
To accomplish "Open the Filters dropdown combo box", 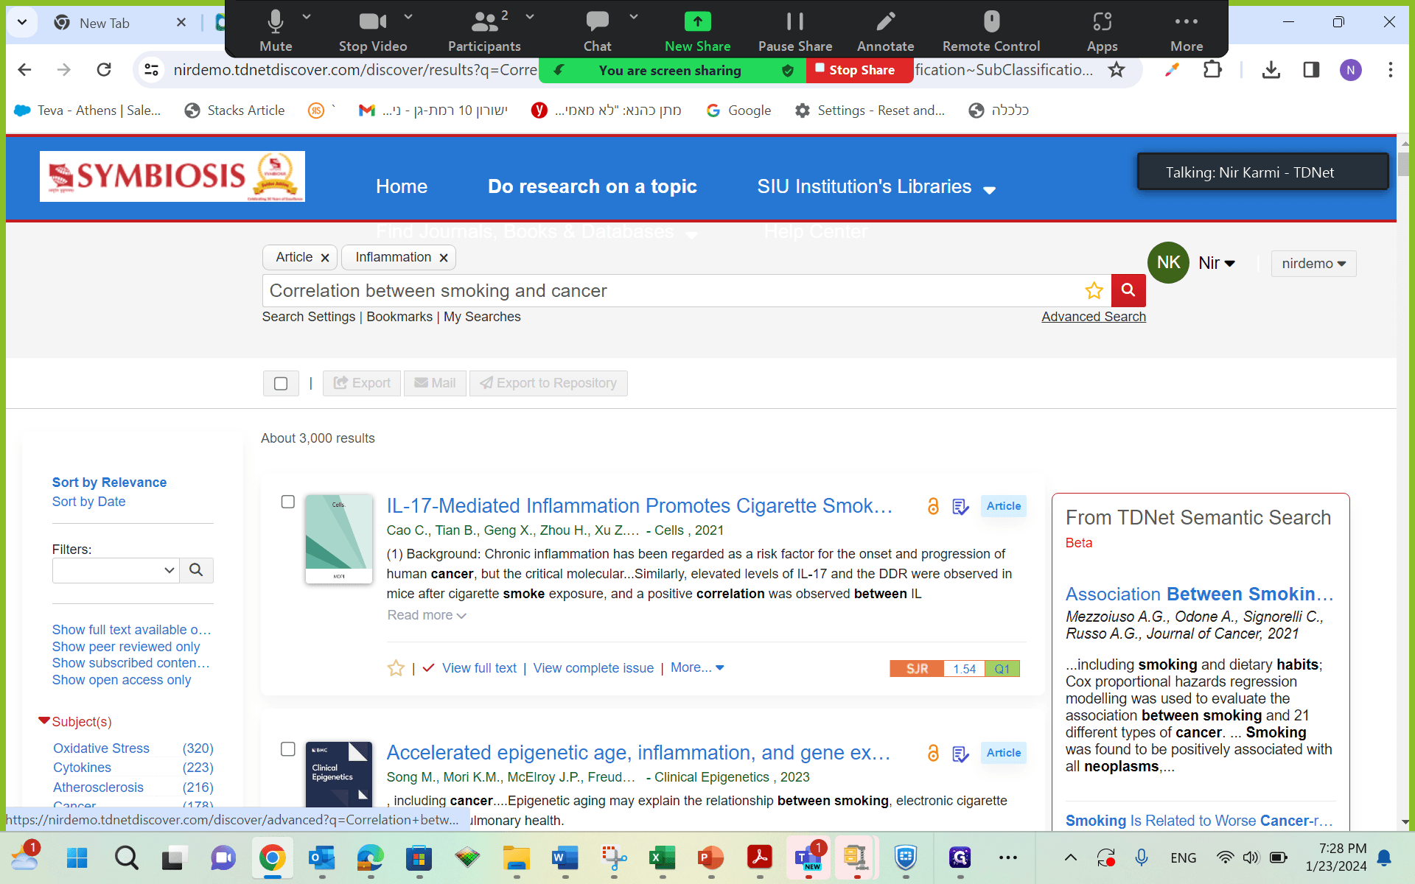I will pyautogui.click(x=116, y=570).
